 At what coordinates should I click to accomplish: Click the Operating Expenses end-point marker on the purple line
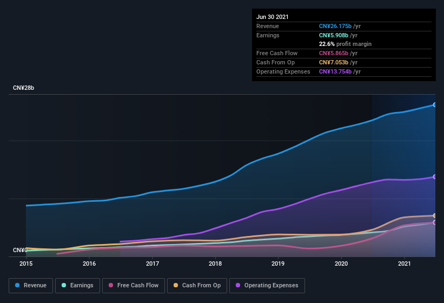click(x=434, y=177)
